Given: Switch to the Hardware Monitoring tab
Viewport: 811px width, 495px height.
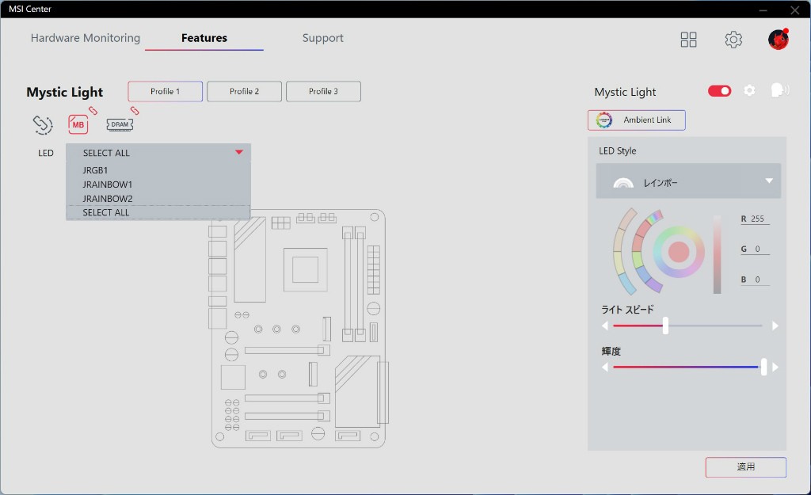Looking at the screenshot, I should point(86,38).
